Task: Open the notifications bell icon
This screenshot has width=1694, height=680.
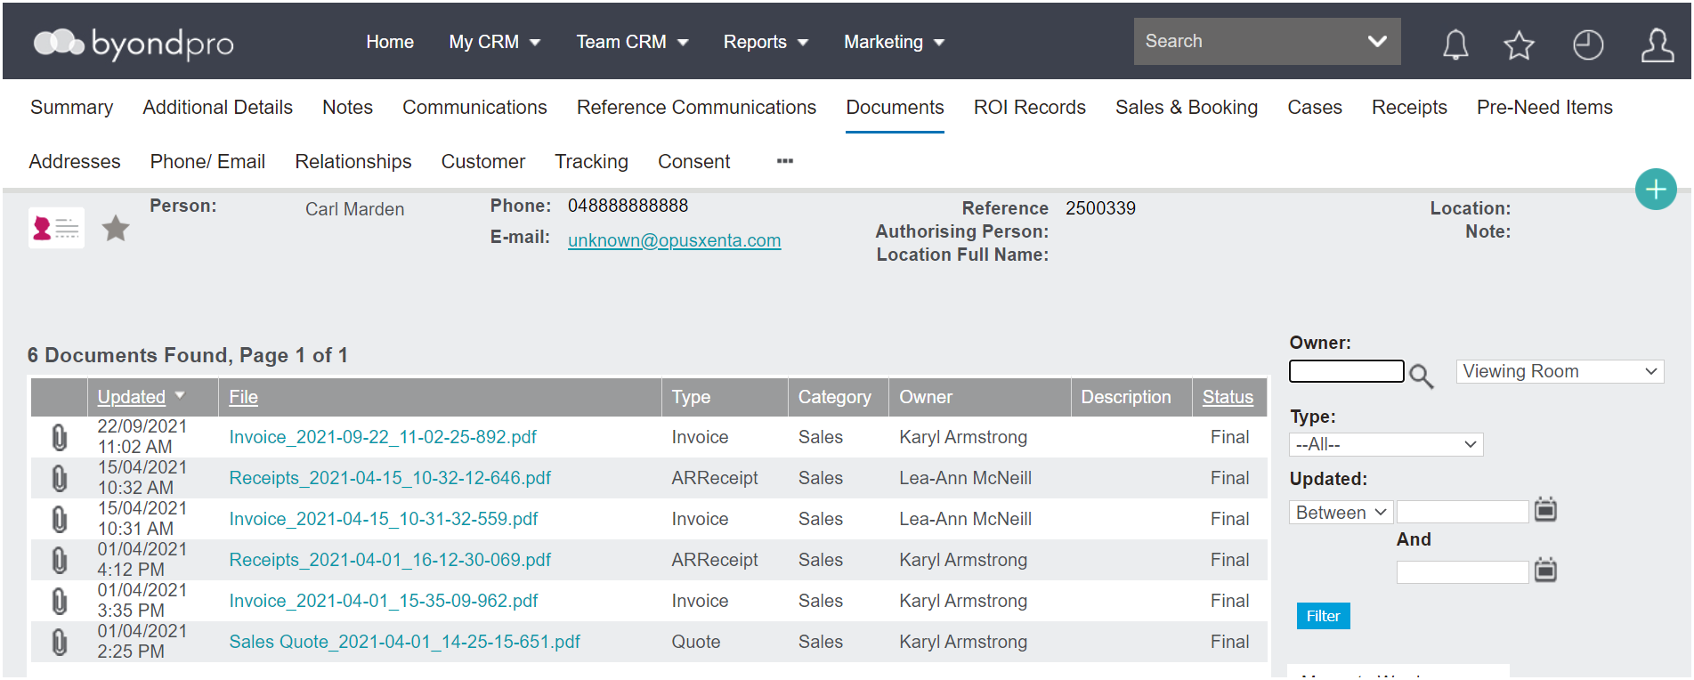Action: point(1455,44)
